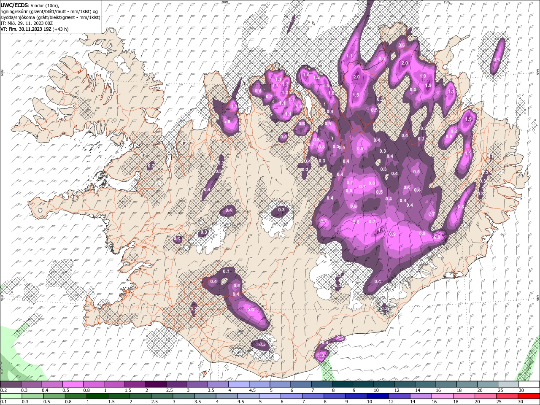Click the '0.1' label in rain legend
This screenshot has height=405, width=540.
click(3, 402)
